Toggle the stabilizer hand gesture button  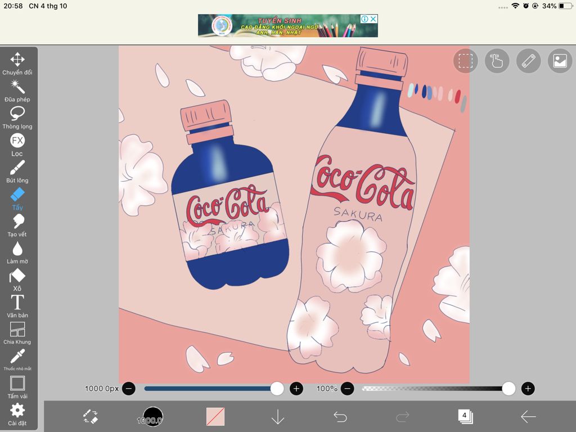[497, 61]
